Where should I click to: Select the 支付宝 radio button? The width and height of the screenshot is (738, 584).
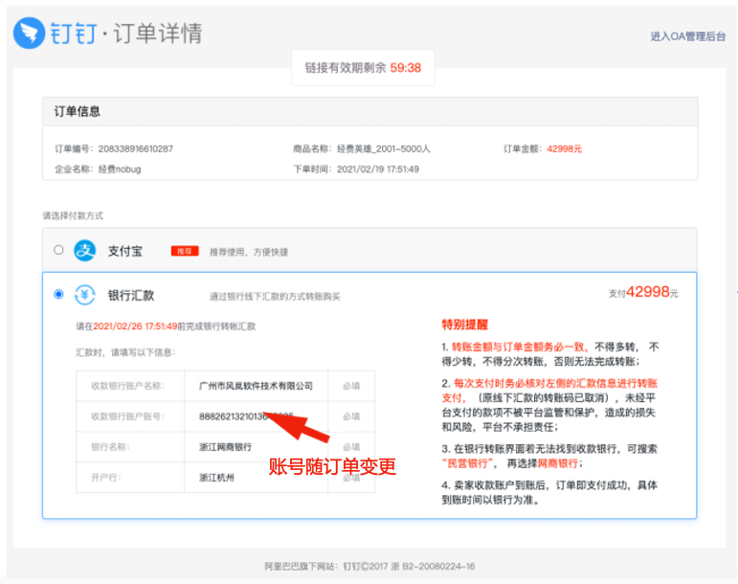click(58, 250)
